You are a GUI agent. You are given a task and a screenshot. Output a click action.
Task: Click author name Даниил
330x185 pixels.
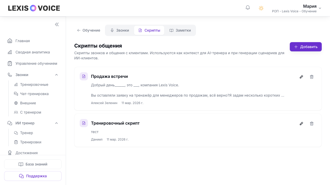click(x=97, y=140)
